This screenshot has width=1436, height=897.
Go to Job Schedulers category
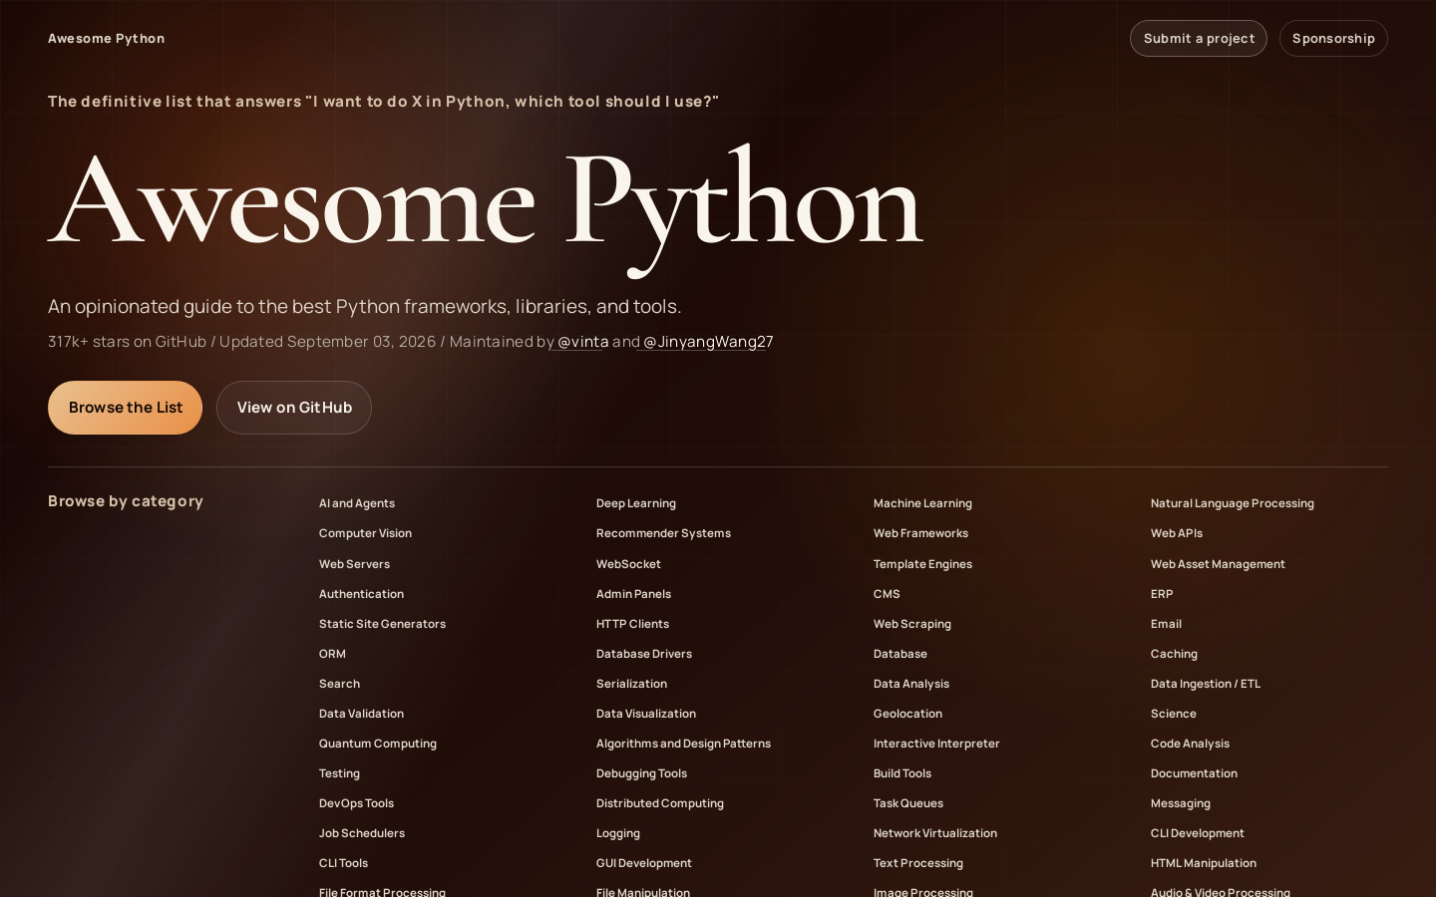[362, 833]
